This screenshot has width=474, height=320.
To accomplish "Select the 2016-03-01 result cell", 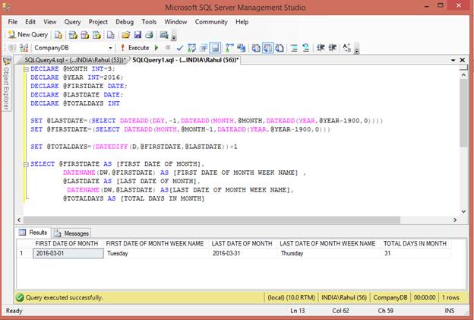I will click(68, 253).
